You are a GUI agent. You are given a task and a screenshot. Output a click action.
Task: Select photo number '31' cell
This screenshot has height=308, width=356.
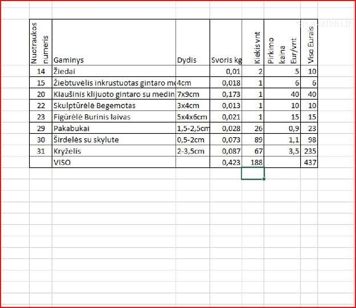pos(41,151)
